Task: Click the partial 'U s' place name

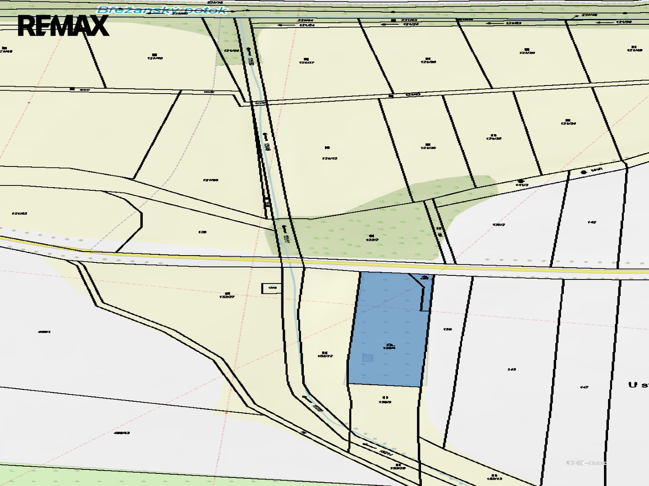Action: (x=638, y=385)
